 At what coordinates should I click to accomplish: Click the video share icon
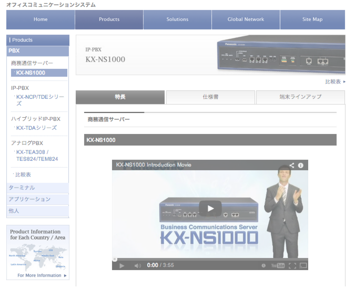(291, 166)
